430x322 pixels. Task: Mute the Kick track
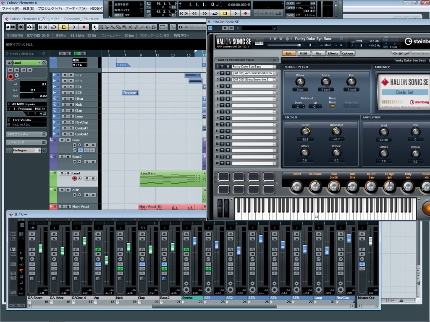click(65, 104)
